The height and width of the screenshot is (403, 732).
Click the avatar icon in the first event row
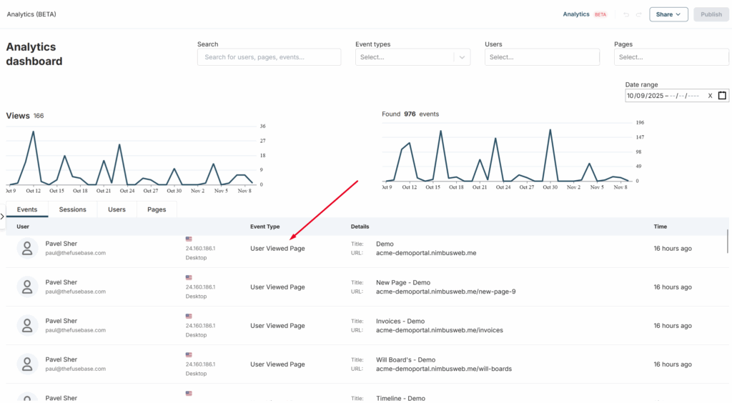(x=27, y=248)
